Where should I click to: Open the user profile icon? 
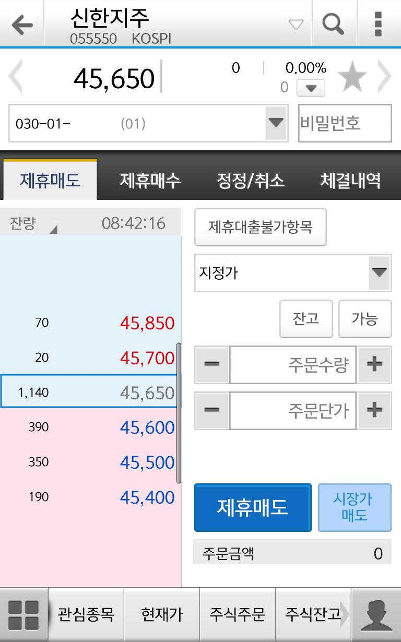click(376, 615)
